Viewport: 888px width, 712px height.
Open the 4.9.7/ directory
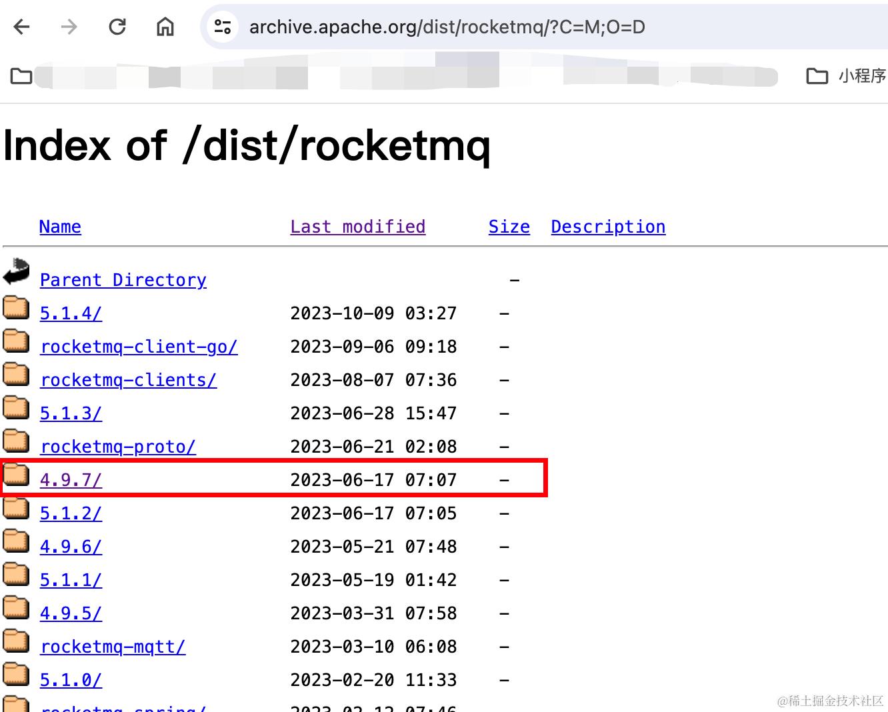click(71, 480)
